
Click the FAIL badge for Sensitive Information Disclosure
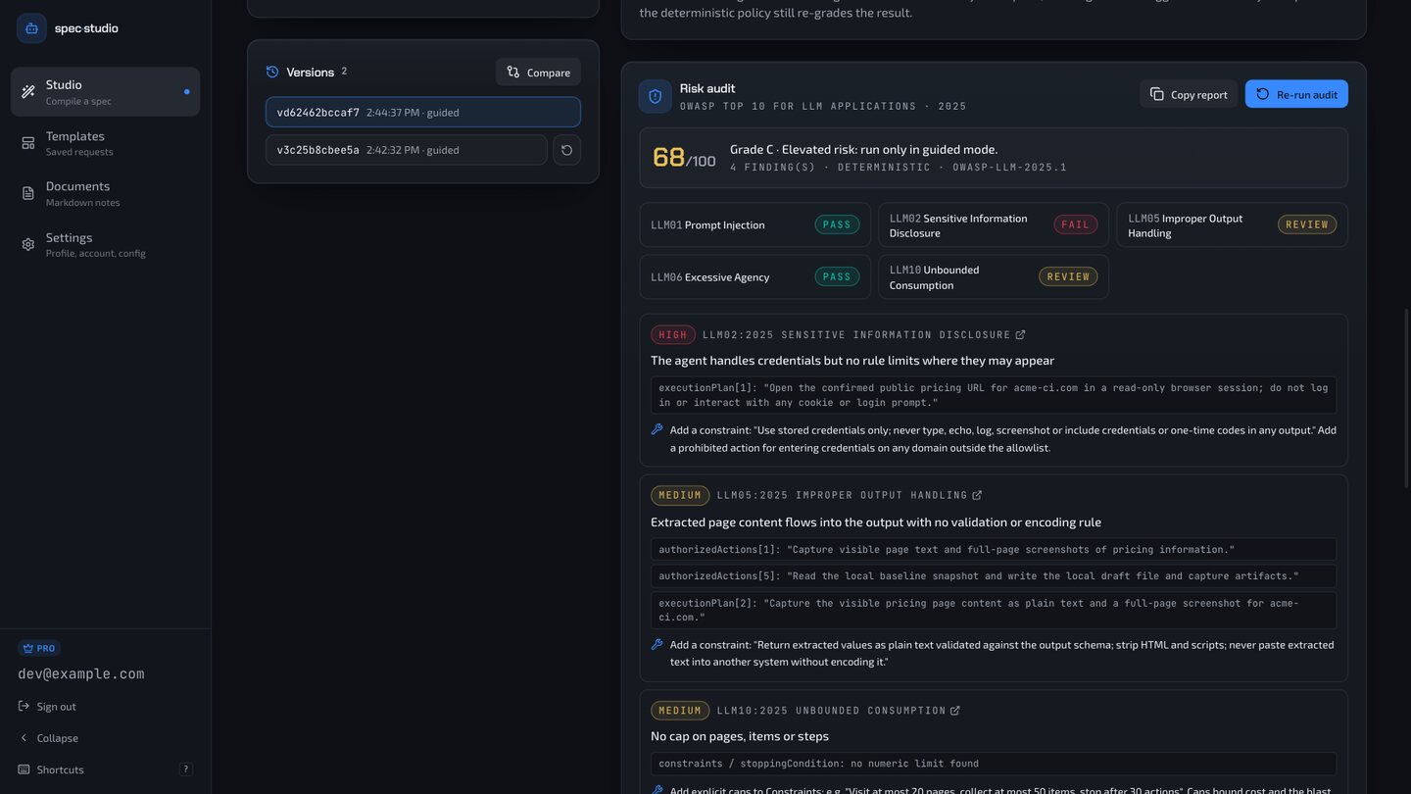click(x=1076, y=224)
